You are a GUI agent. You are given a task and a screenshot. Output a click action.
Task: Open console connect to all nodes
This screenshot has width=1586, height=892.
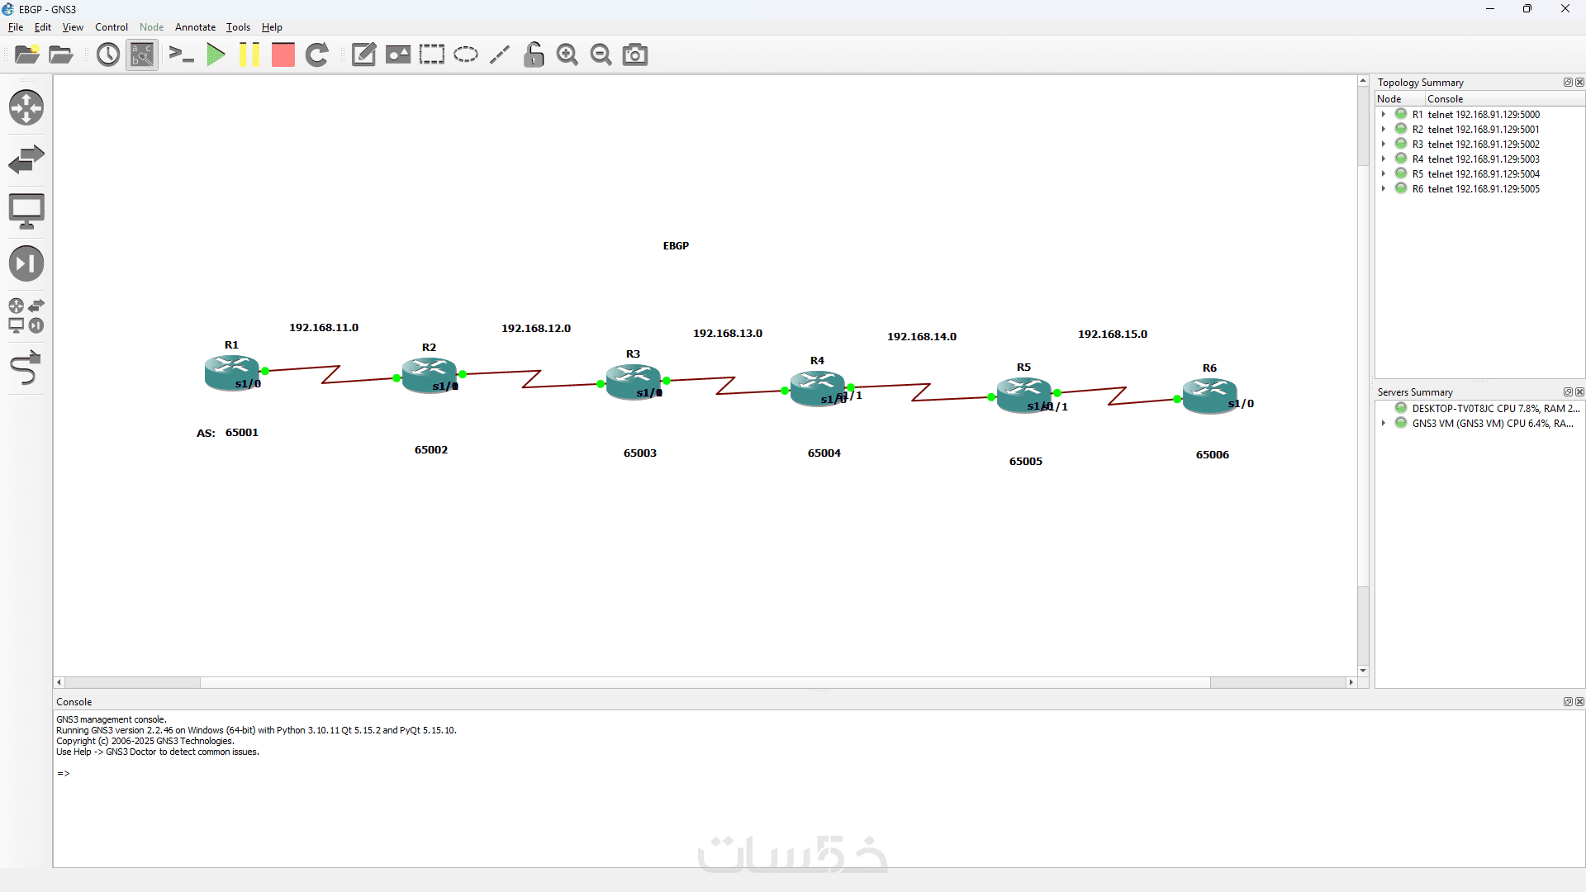(x=181, y=55)
